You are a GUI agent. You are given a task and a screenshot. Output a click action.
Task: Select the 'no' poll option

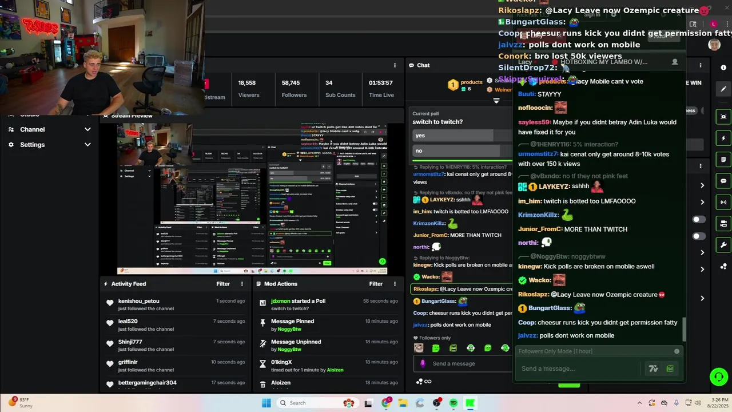point(462,150)
